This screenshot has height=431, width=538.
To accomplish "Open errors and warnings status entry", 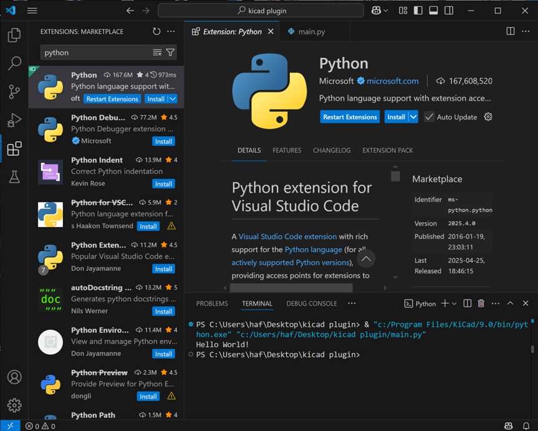I will pyautogui.click(x=41, y=426).
